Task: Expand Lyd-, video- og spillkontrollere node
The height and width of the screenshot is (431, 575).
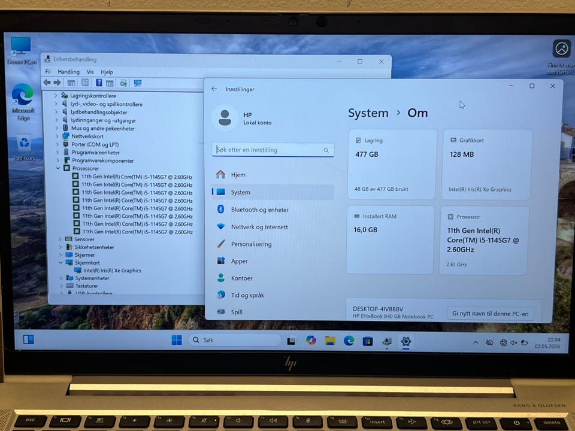Action: tap(56, 104)
